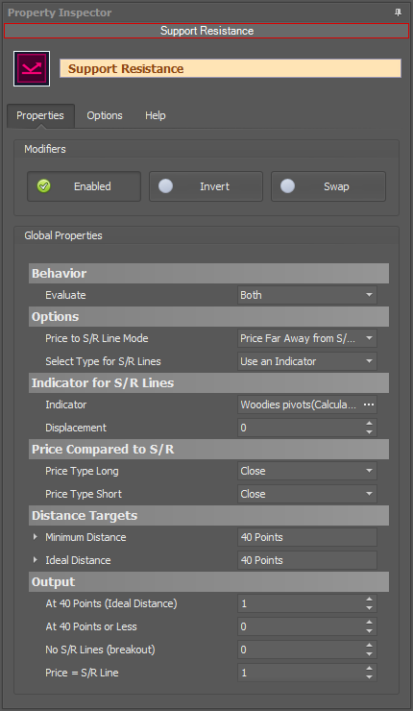Toggle the Invert modifier
Viewport: 413px width, 711px height.
(206, 186)
